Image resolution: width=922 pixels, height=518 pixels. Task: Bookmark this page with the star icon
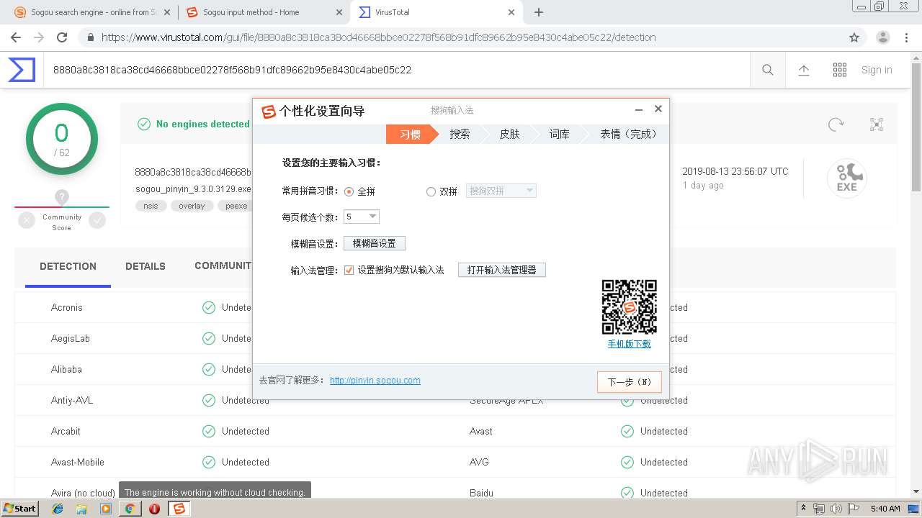coord(854,37)
